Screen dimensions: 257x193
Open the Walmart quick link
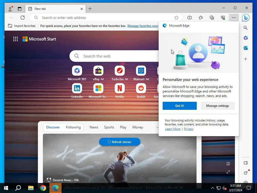[141, 73]
